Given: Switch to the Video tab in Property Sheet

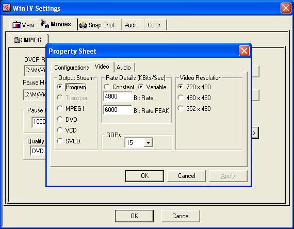Looking at the screenshot, I should pos(102,67).
